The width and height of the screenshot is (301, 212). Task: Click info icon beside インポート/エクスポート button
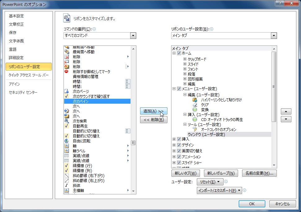tap(244, 190)
